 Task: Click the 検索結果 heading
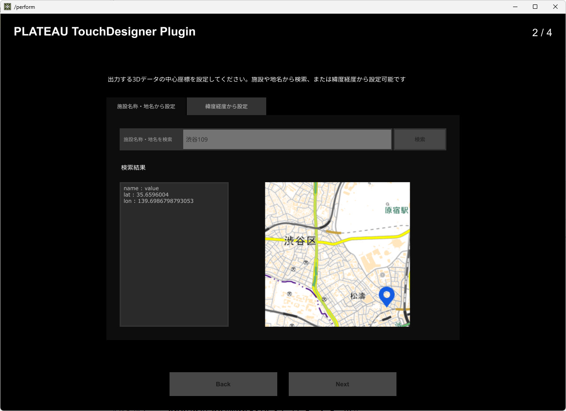click(133, 168)
